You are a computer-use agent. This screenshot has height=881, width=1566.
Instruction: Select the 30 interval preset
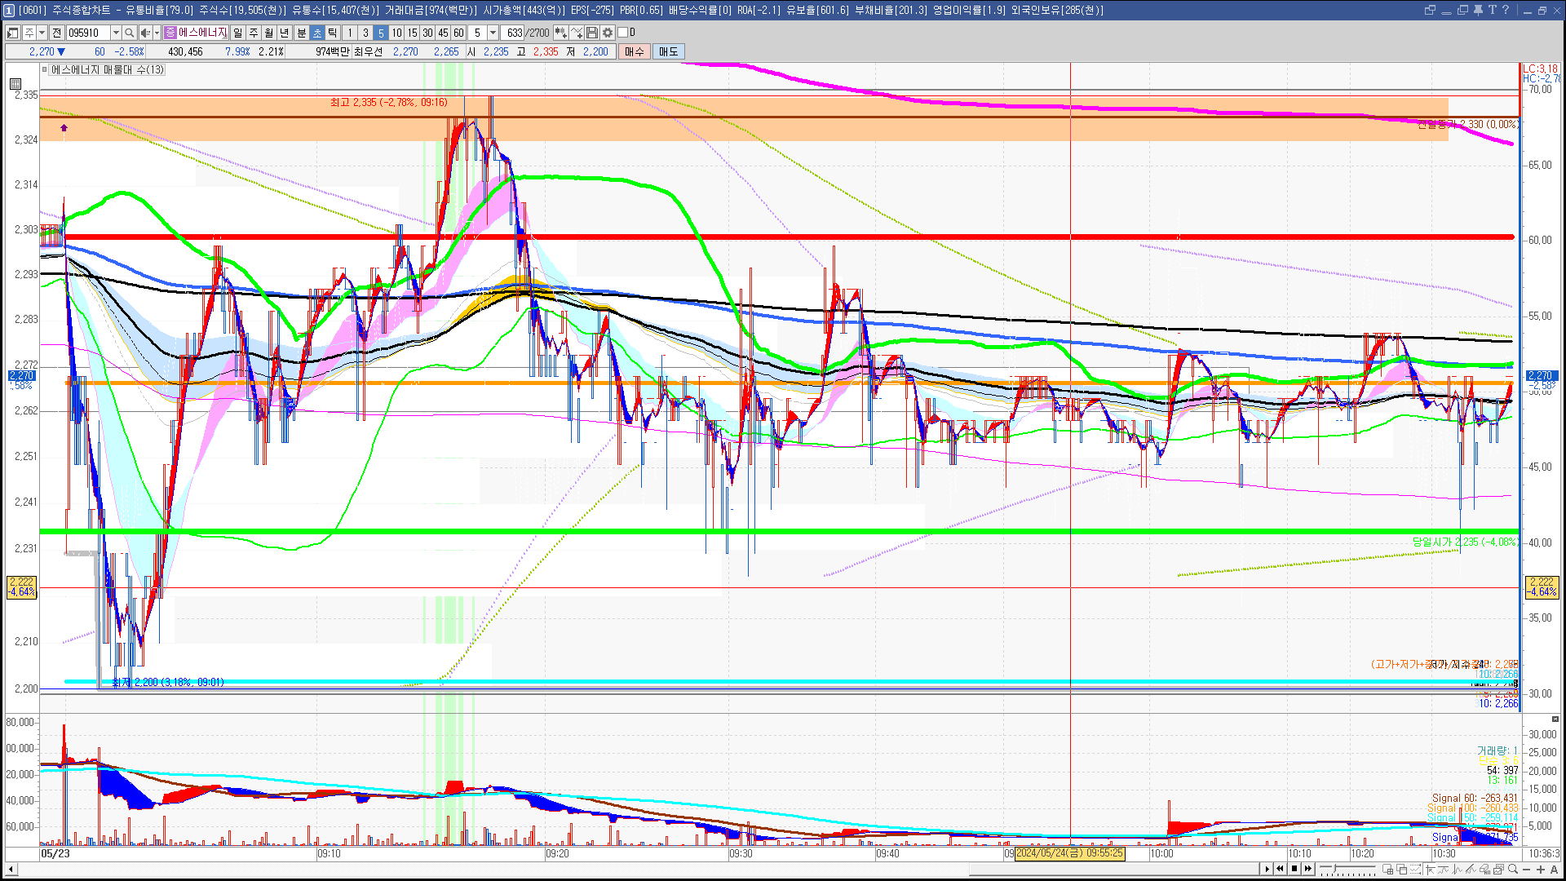(427, 33)
